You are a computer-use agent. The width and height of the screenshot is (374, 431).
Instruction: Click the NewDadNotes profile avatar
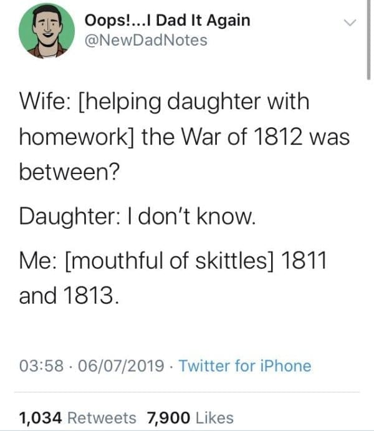(x=43, y=34)
